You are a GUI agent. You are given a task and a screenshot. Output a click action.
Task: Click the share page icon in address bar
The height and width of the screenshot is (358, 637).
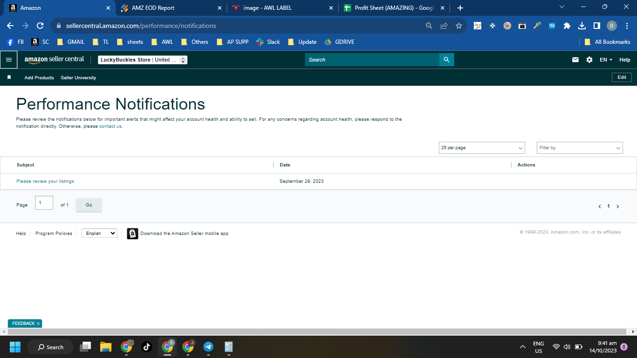pos(444,26)
